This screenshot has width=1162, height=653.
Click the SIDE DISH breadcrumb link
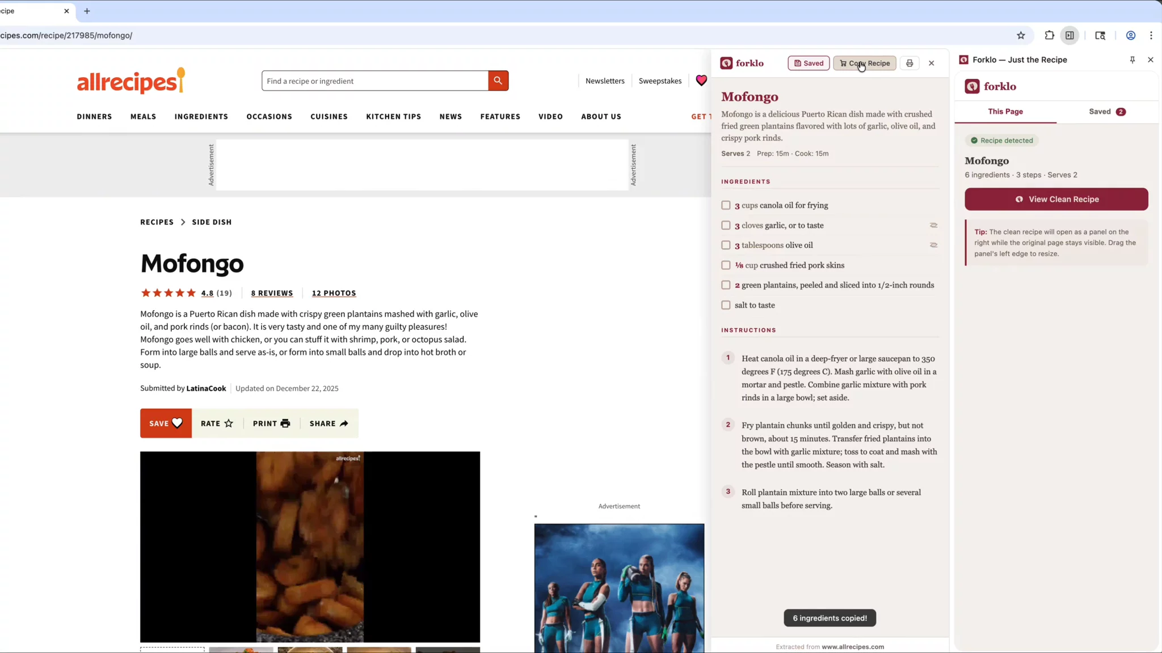[x=212, y=222]
